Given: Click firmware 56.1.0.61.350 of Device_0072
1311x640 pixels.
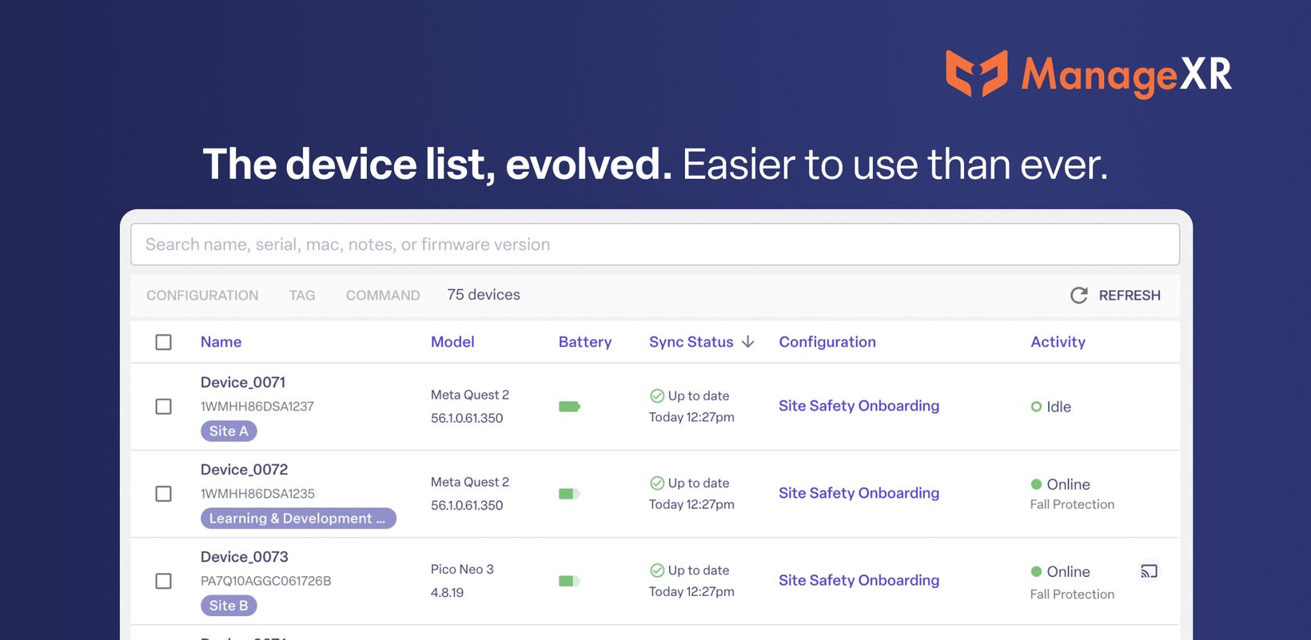Looking at the screenshot, I should [x=467, y=506].
